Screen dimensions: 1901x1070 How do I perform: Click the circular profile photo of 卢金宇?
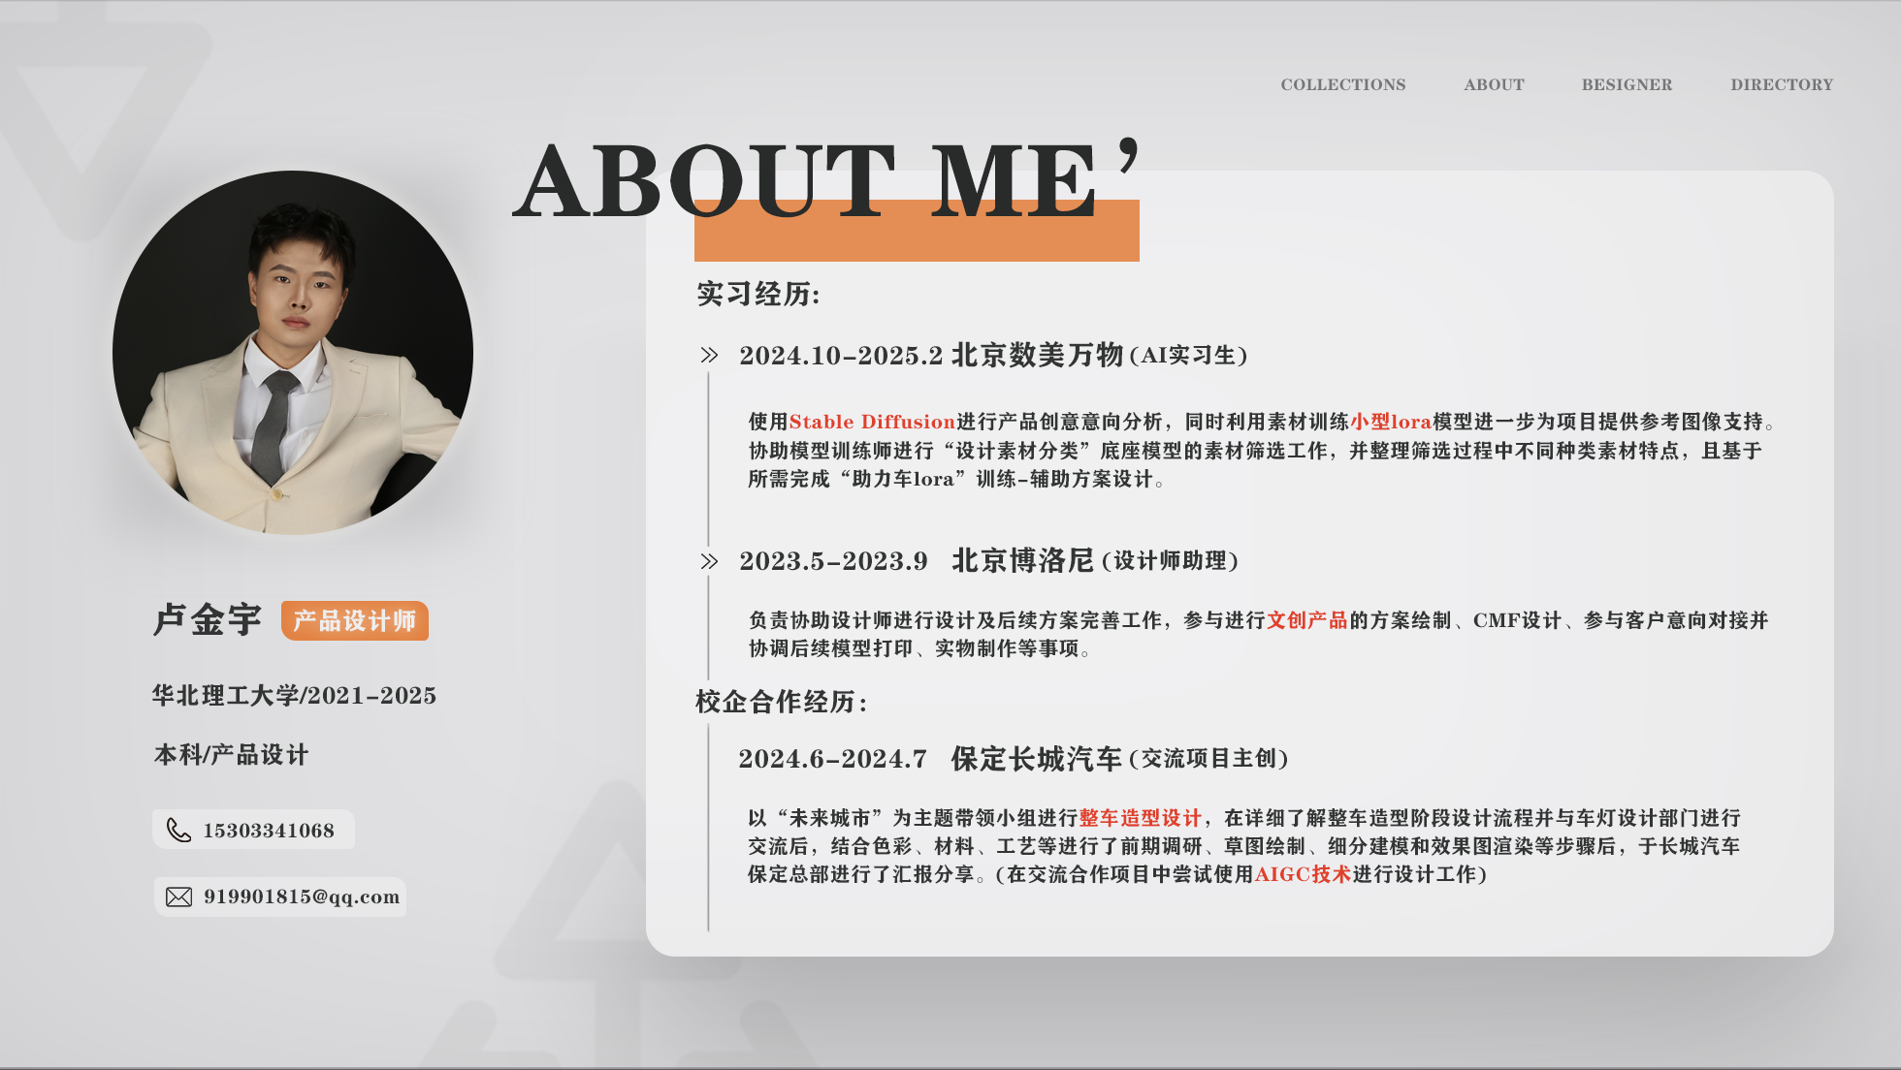(x=296, y=352)
